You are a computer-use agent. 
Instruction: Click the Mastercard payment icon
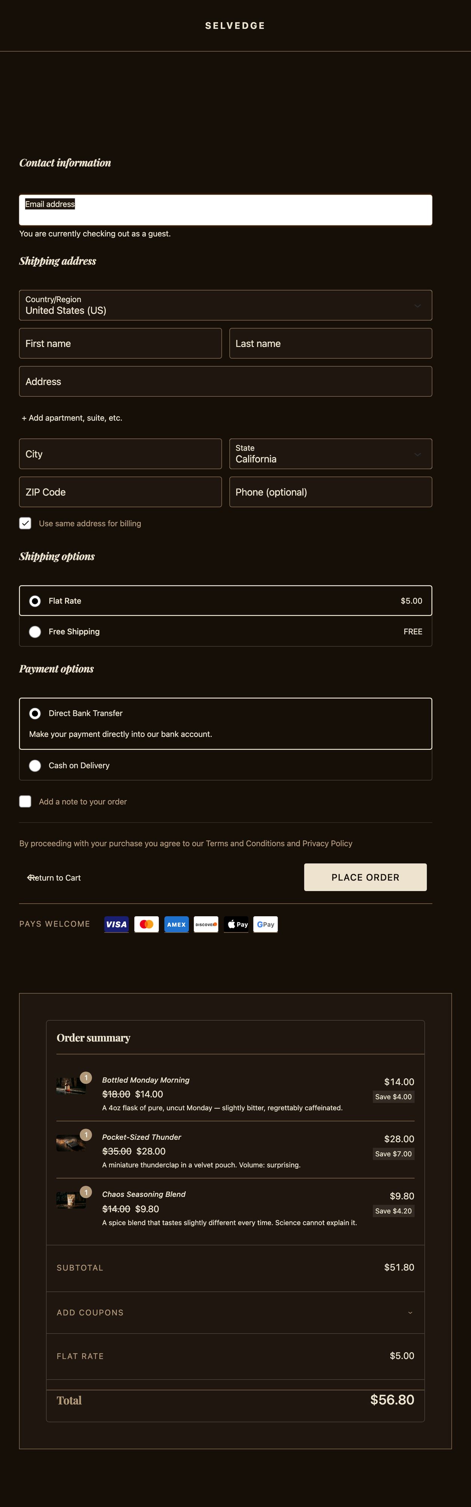pos(146,924)
